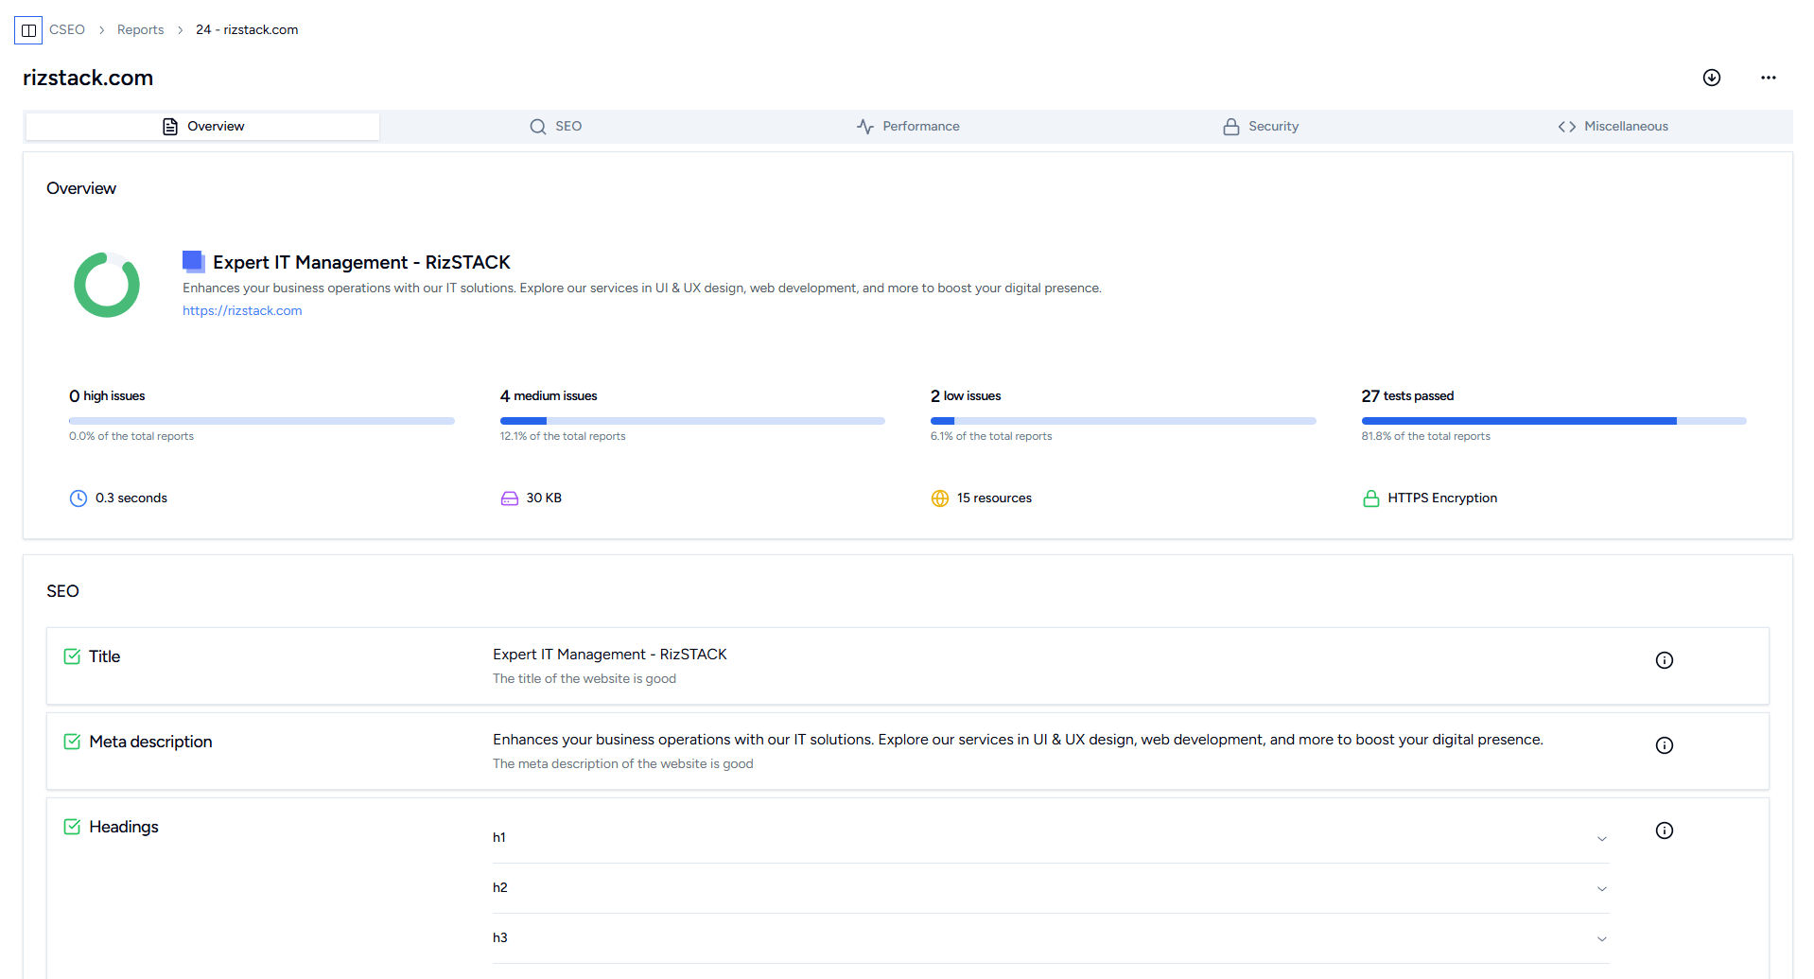Click '6.1% of the total reports' text
Image resolution: width=1814 pixels, height=979 pixels.
[991, 437]
